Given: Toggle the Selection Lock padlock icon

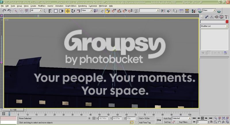Looking at the screenshot, I should click(89, 118).
